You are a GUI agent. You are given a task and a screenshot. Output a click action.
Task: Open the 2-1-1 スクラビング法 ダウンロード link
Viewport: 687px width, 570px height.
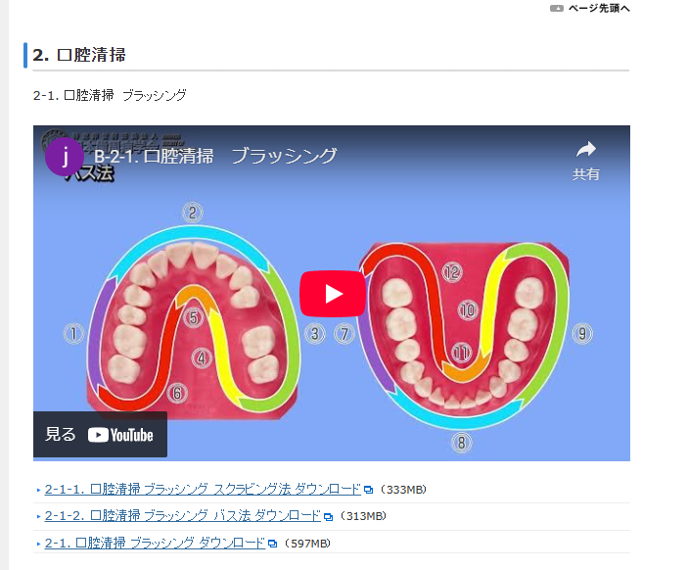[x=203, y=490]
